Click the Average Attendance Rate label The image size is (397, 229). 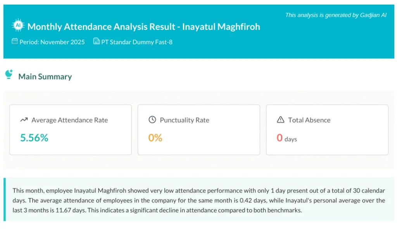[x=70, y=120]
